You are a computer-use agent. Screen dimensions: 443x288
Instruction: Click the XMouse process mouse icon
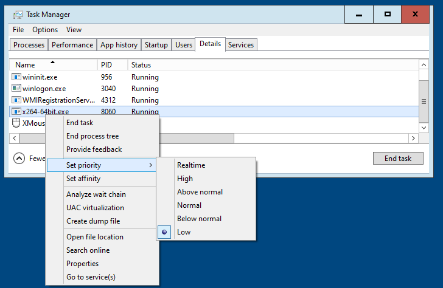coord(16,123)
